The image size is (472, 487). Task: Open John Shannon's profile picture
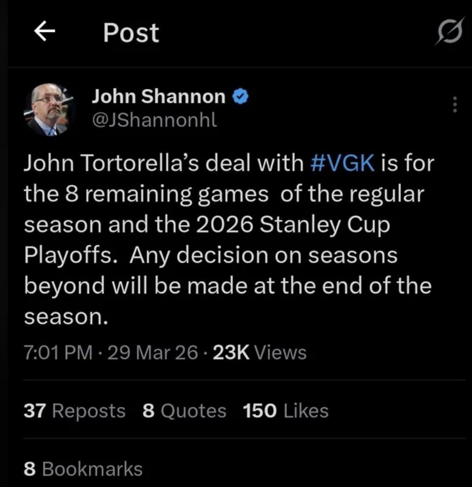[49, 110]
